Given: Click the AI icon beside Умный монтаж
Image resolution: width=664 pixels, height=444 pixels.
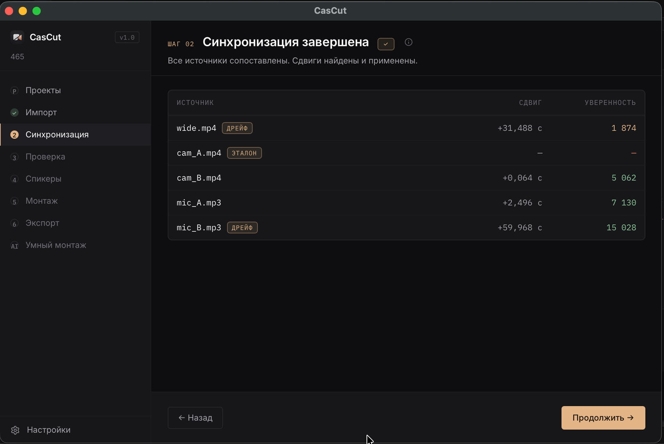Looking at the screenshot, I should (x=15, y=246).
